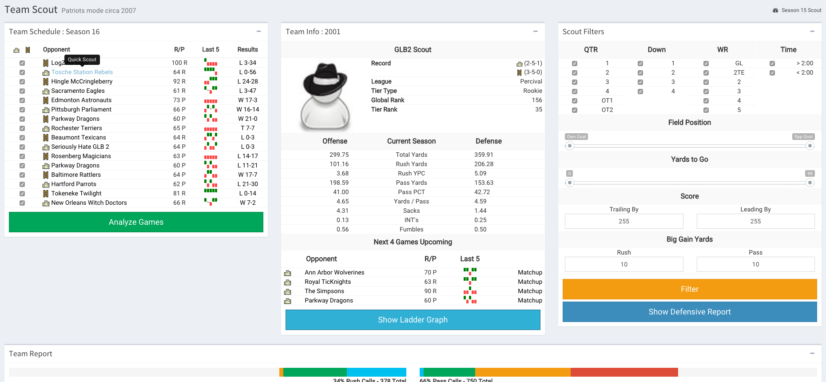Collapse the Team Schedule panel
This screenshot has height=382, width=826.
point(258,32)
